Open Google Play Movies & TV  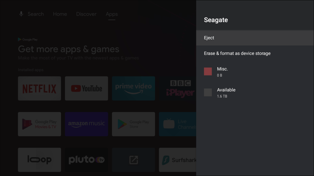(39, 124)
